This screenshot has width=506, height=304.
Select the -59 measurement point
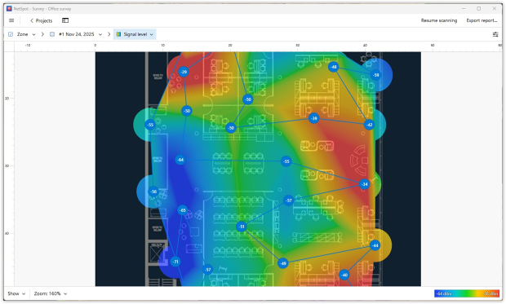click(x=375, y=75)
